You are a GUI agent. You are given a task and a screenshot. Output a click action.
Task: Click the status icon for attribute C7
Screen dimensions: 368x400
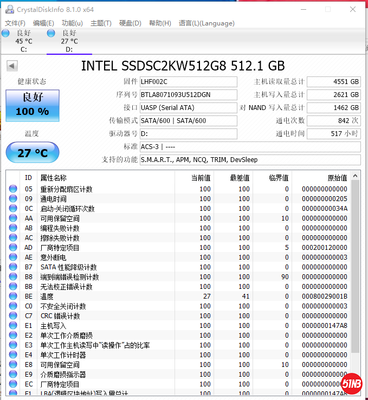13,315
